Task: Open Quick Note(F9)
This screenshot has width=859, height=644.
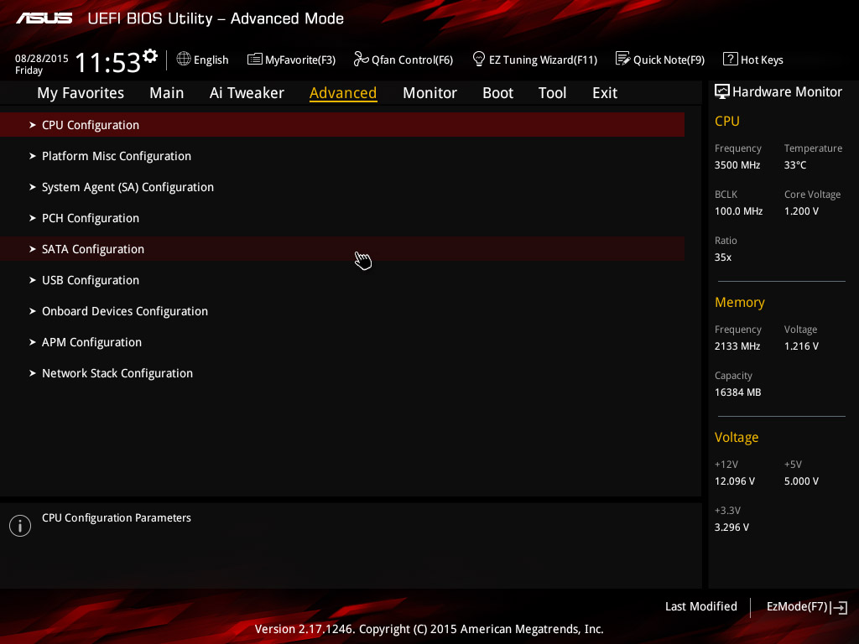Action: pos(660,60)
